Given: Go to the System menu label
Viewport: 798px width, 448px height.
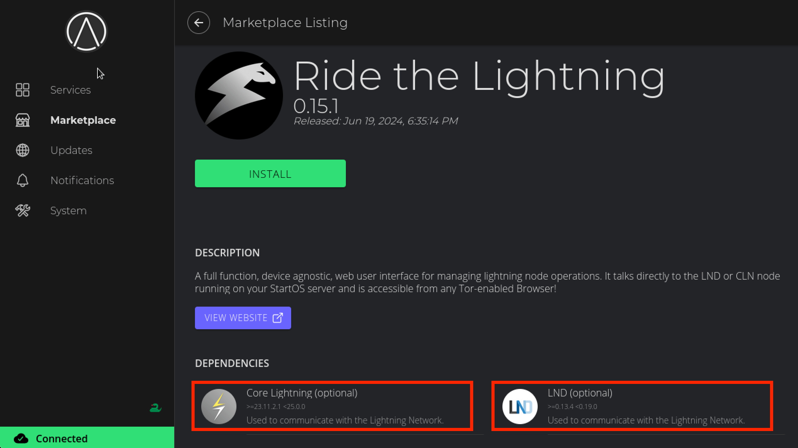Looking at the screenshot, I should pos(68,210).
